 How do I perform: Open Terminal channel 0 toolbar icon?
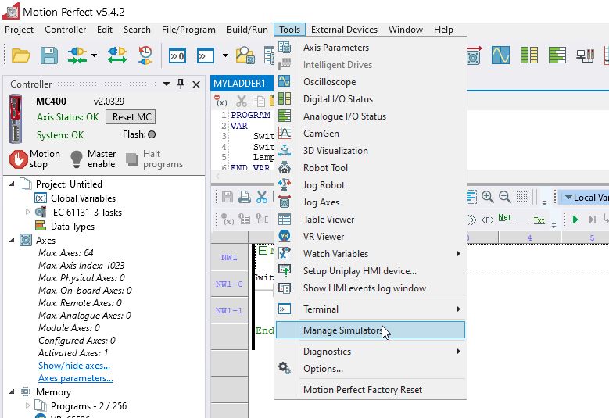tap(177, 55)
